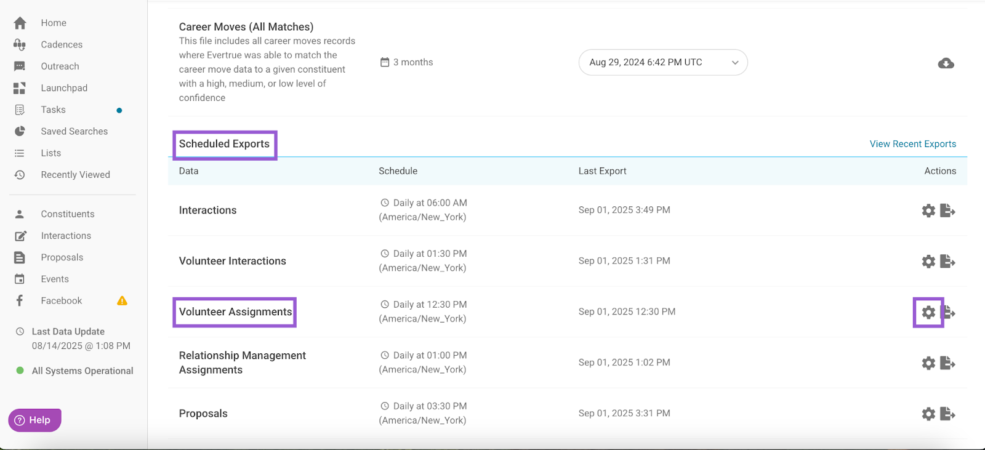The height and width of the screenshot is (450, 985).
Task: Open Lists in the sidebar
Action: [x=50, y=153]
